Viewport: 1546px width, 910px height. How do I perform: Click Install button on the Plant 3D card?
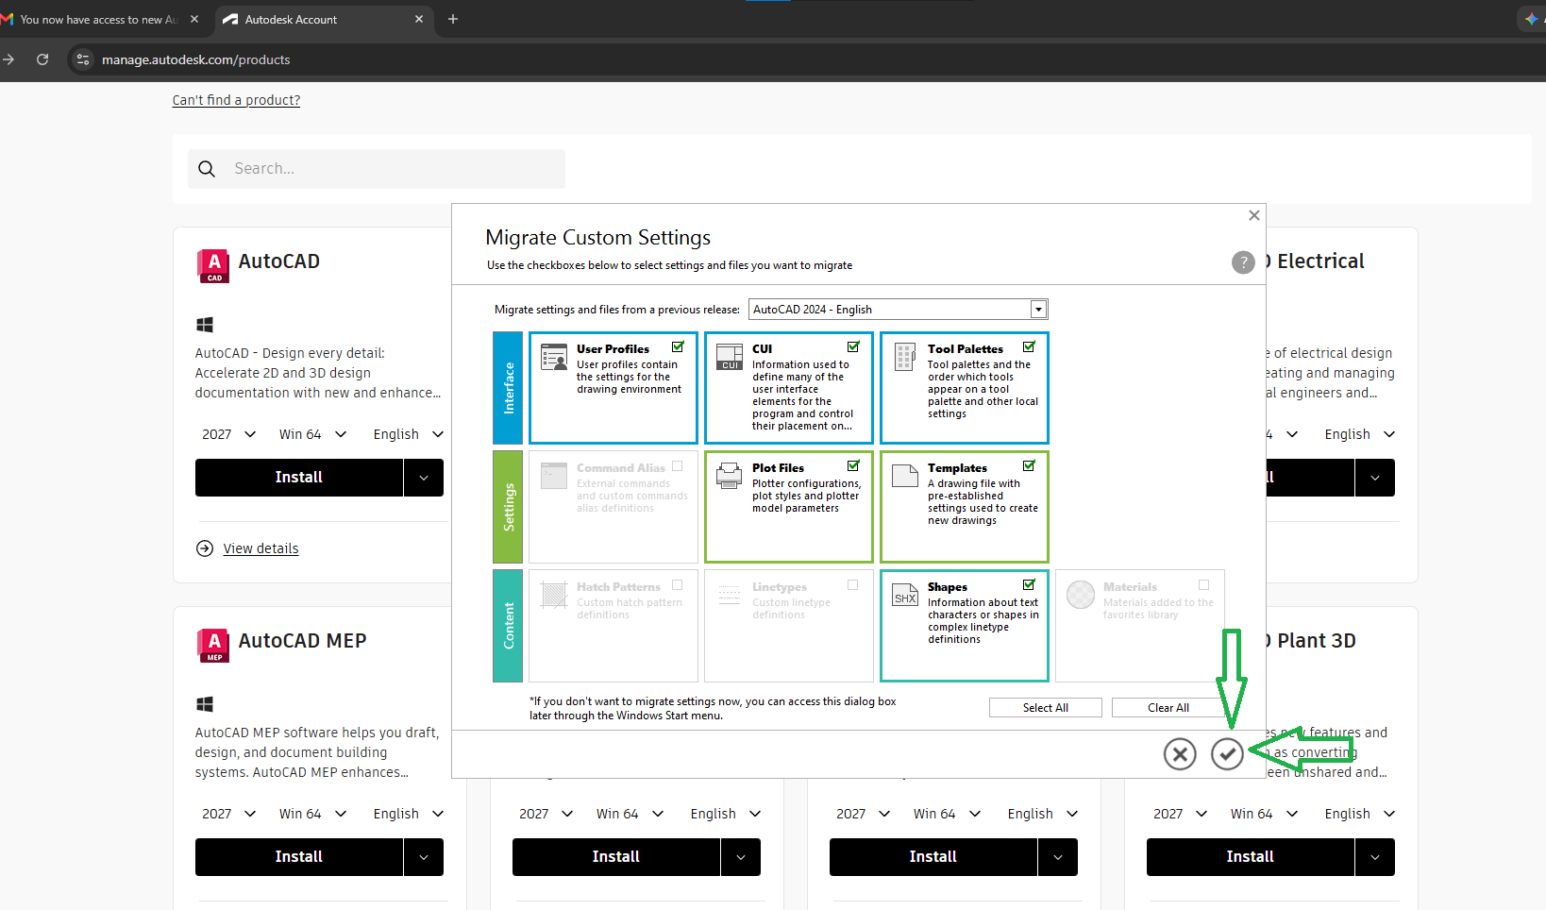pos(1251,857)
